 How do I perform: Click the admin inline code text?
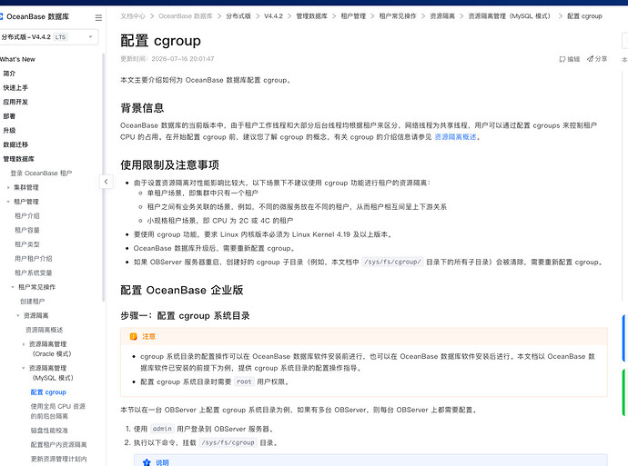162,429
